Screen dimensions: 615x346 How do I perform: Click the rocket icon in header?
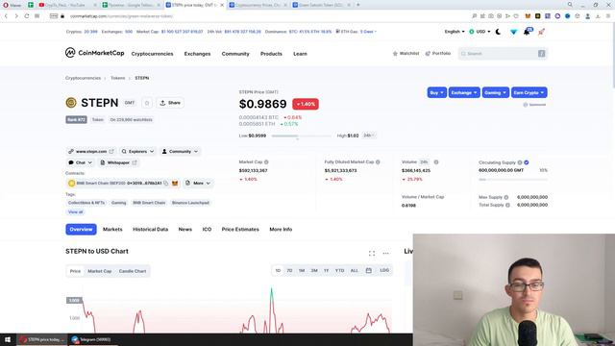(541, 32)
